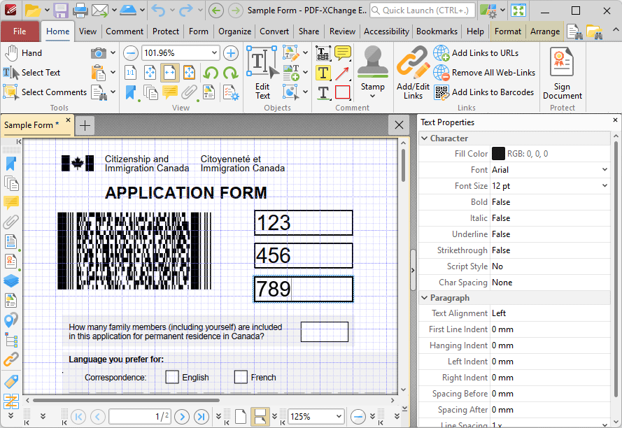Screen dimensions: 622x428
Task: Rotate the view counterclockwise
Action: click(x=212, y=72)
